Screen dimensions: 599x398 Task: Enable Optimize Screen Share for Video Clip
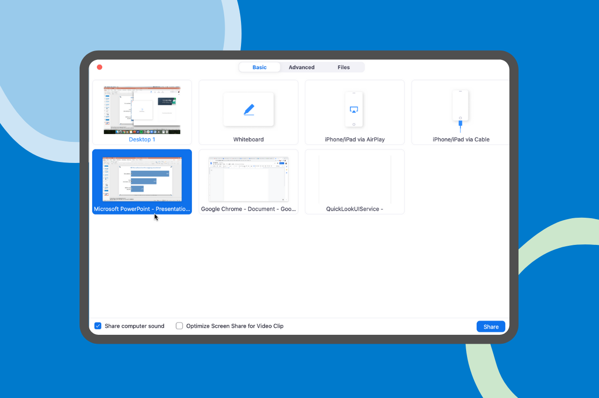tap(179, 326)
